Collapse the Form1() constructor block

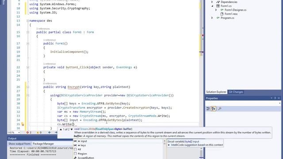[28, 44]
